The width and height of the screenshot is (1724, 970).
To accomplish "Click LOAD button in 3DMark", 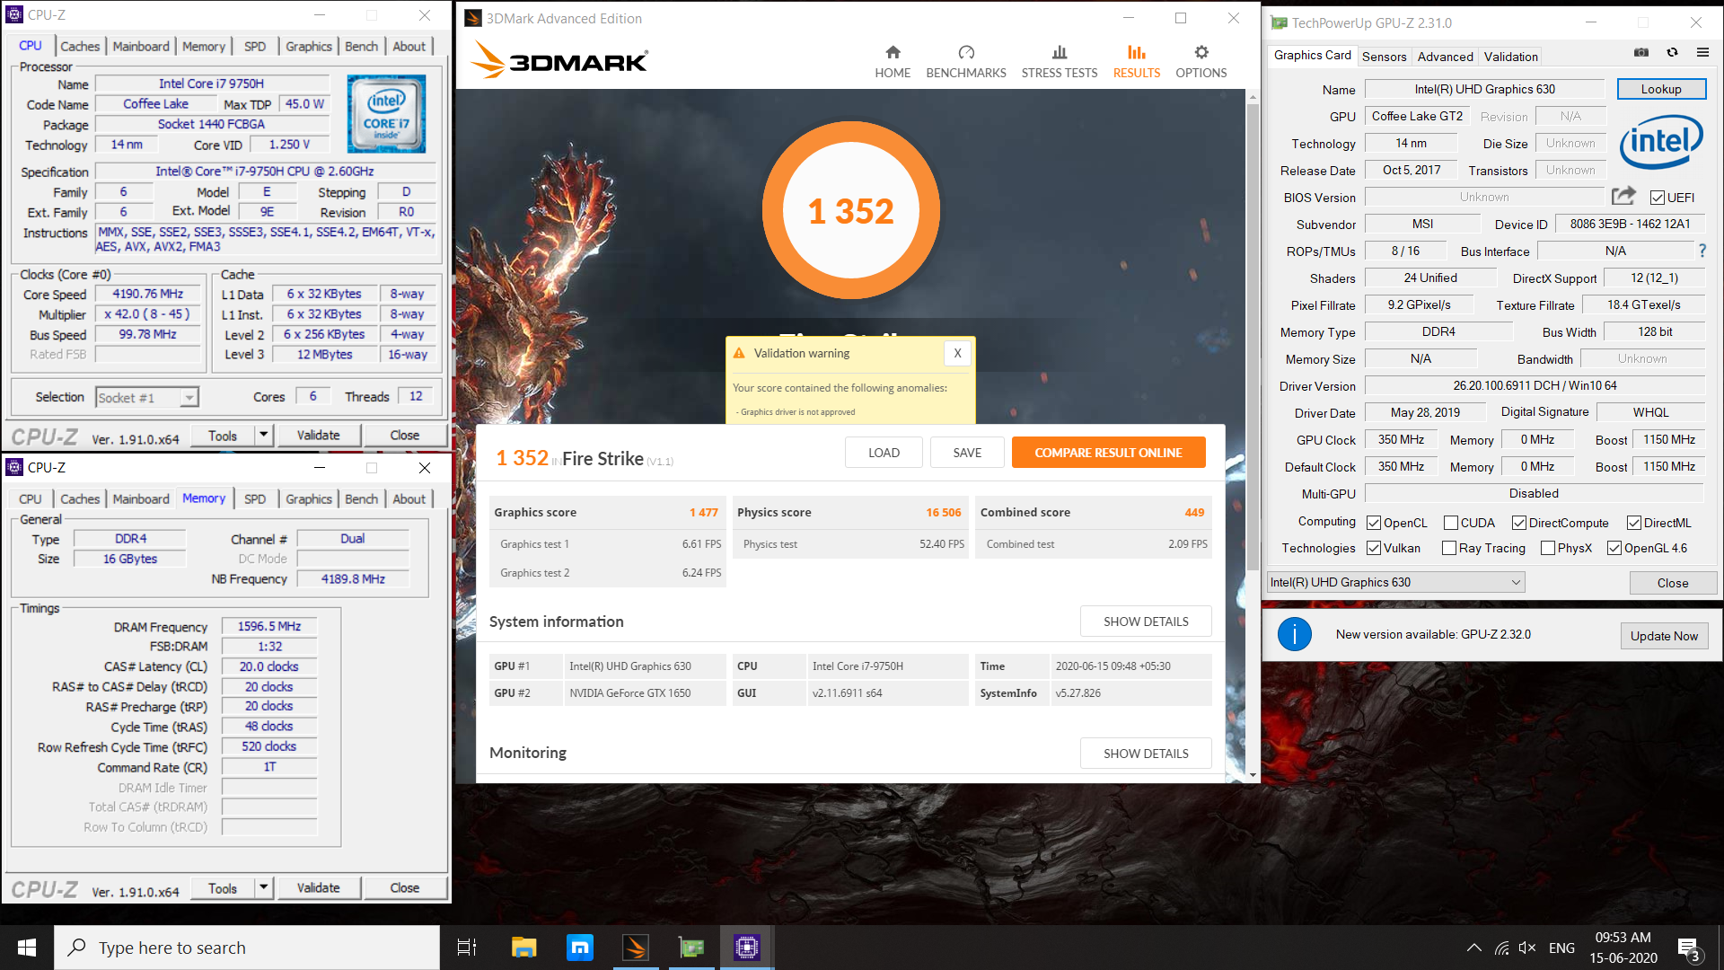I will point(884,453).
